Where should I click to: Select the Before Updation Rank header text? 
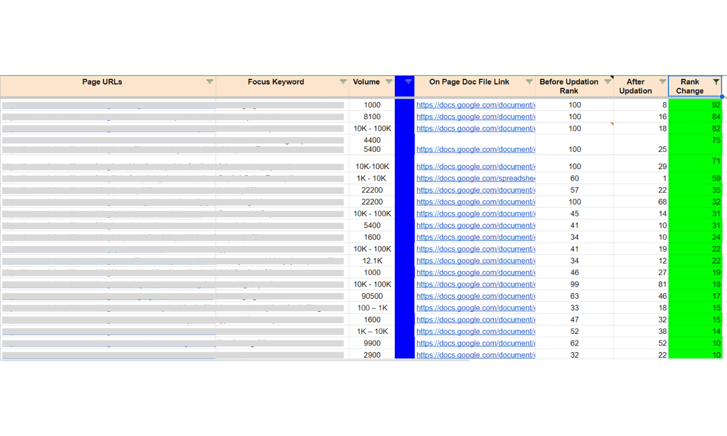point(569,86)
